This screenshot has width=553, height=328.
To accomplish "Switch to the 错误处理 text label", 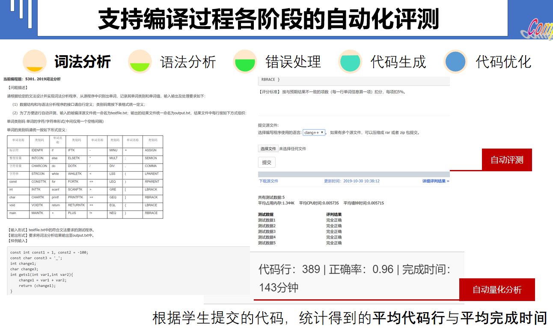I will click(293, 62).
